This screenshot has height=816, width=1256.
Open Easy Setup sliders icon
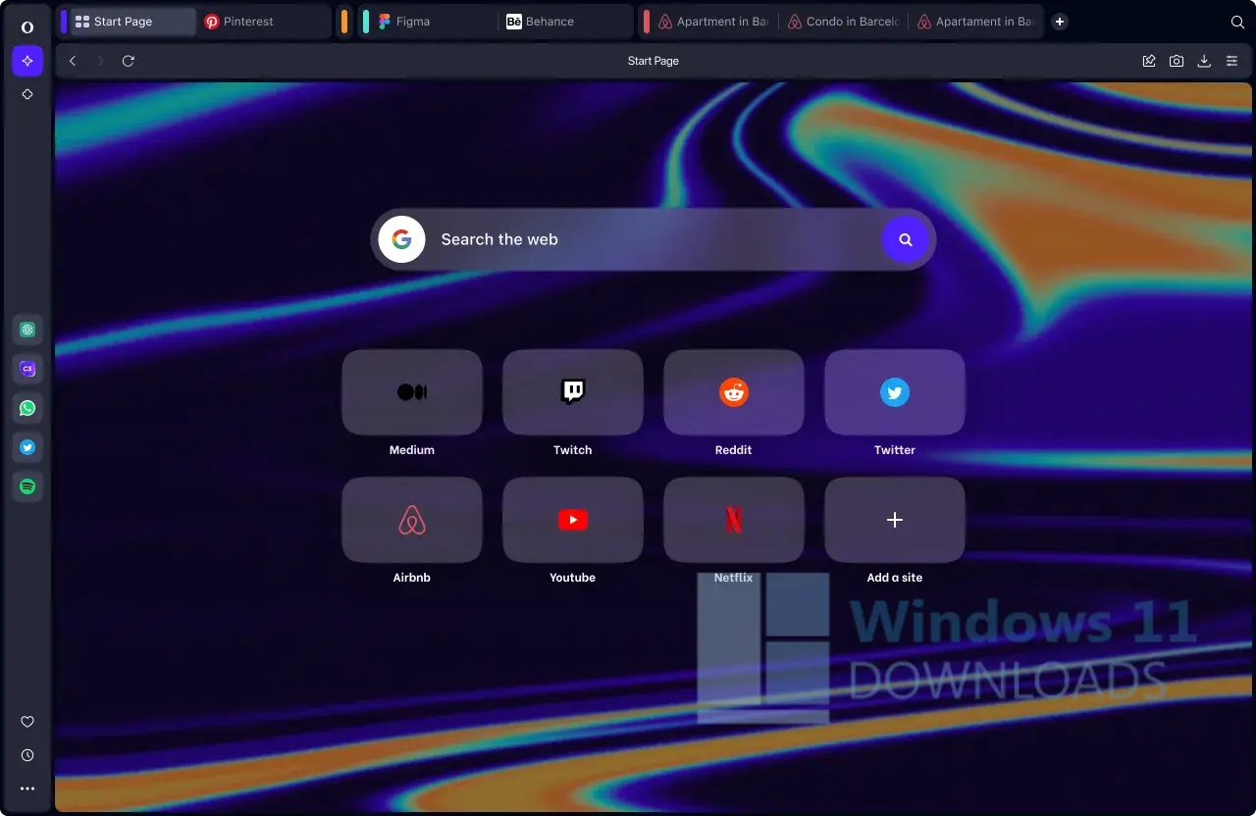click(x=1231, y=61)
